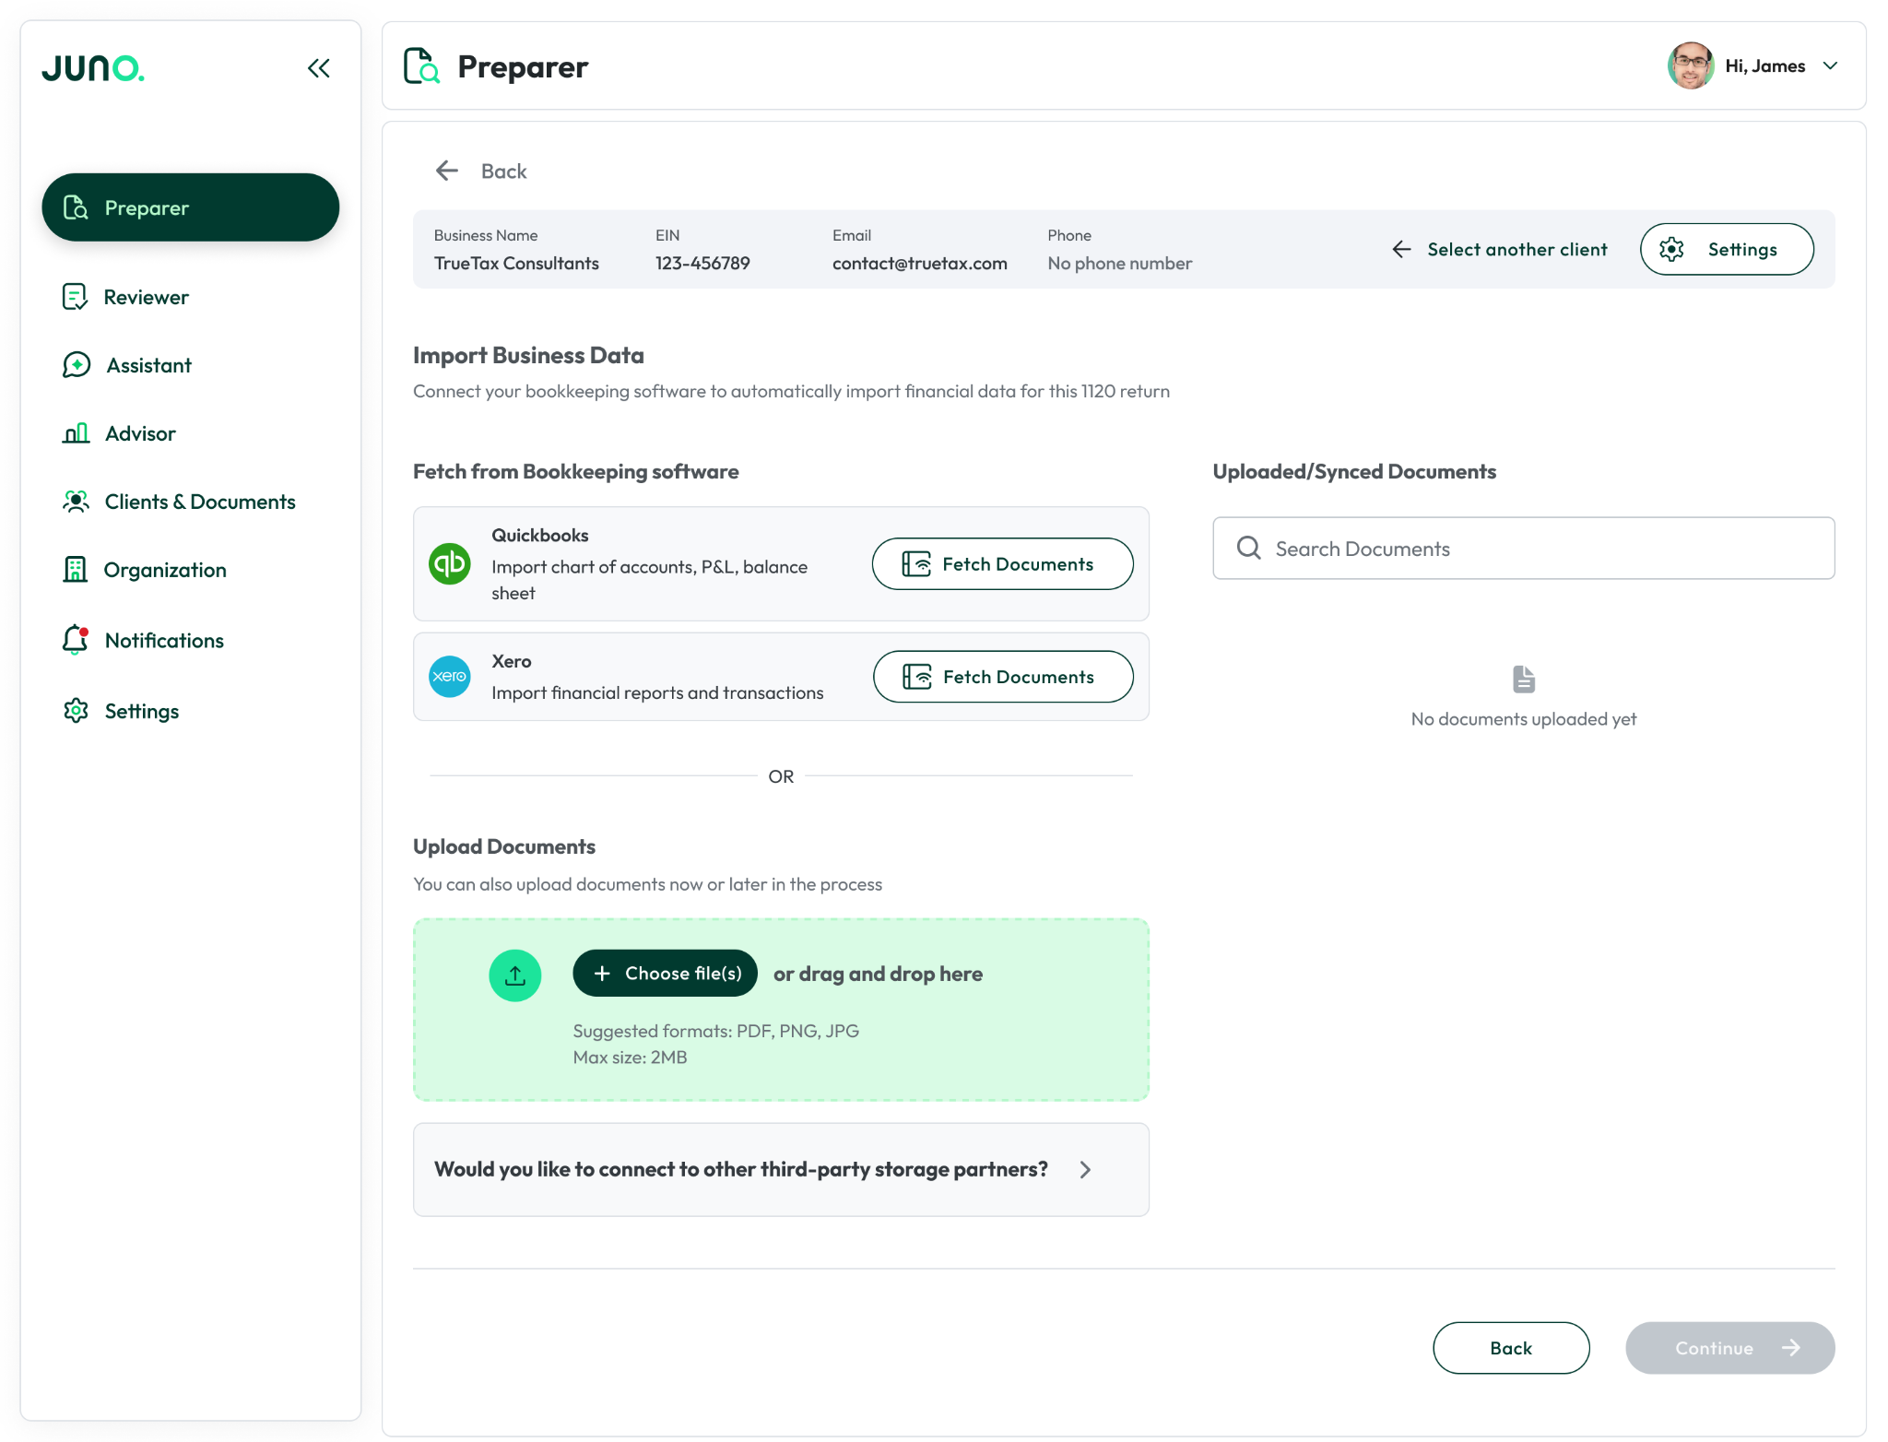Image resolution: width=1888 pixels, height=1442 pixels.
Task: Open the Hi, James user dropdown
Action: [x=1830, y=66]
